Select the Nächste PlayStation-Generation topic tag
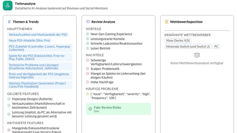Image resolution: width=237 pixels, height=133 pixels. (40, 85)
